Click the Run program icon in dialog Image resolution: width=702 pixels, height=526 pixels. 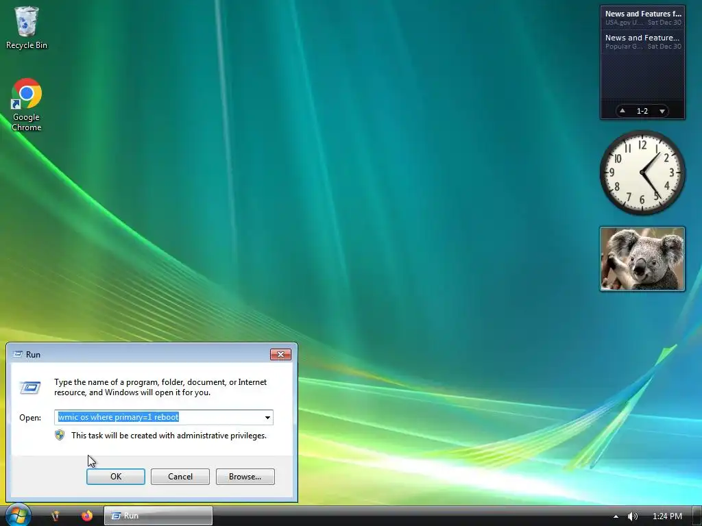(30, 388)
